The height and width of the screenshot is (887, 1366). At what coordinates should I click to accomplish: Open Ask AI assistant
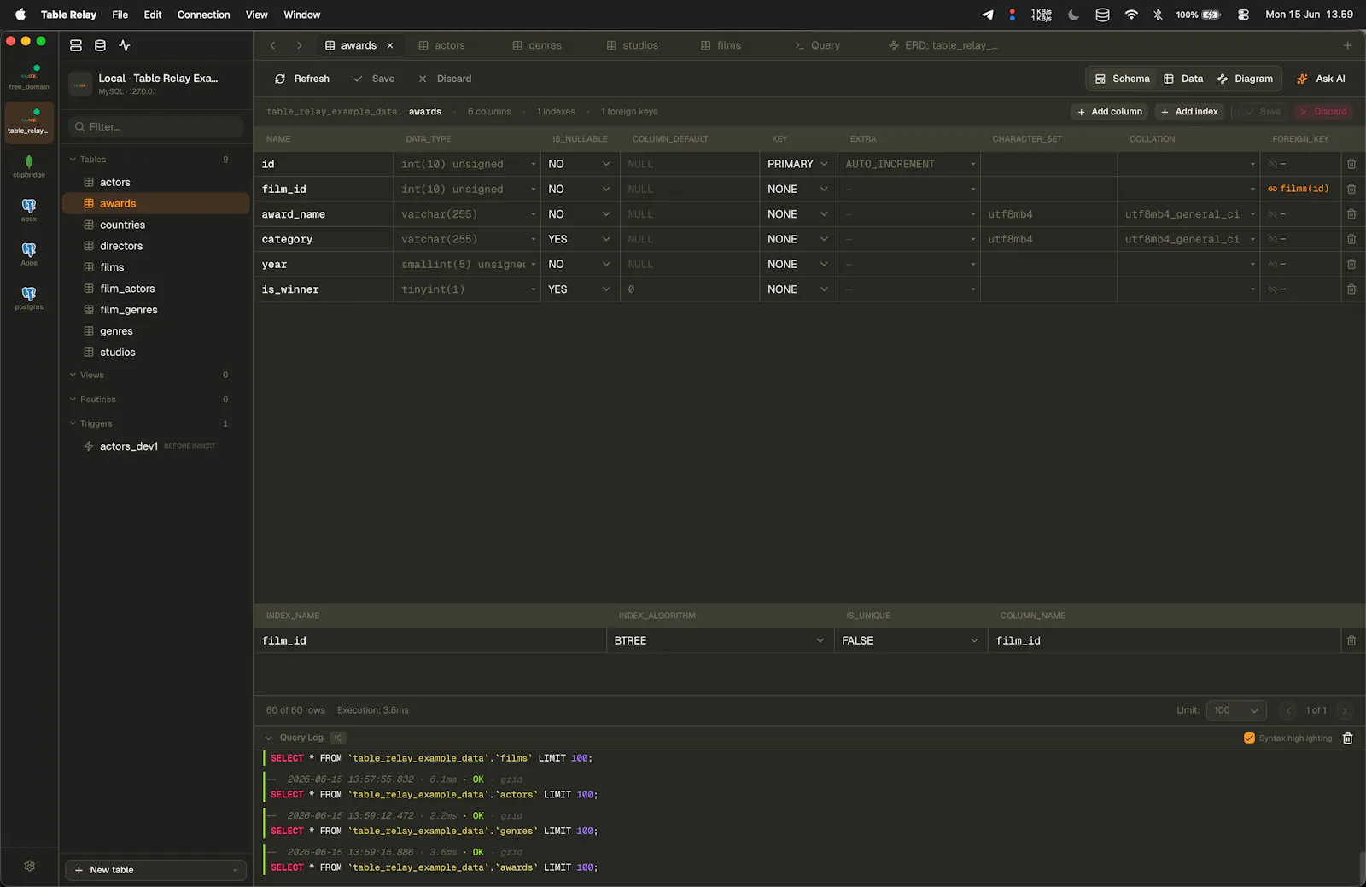[x=1321, y=79]
